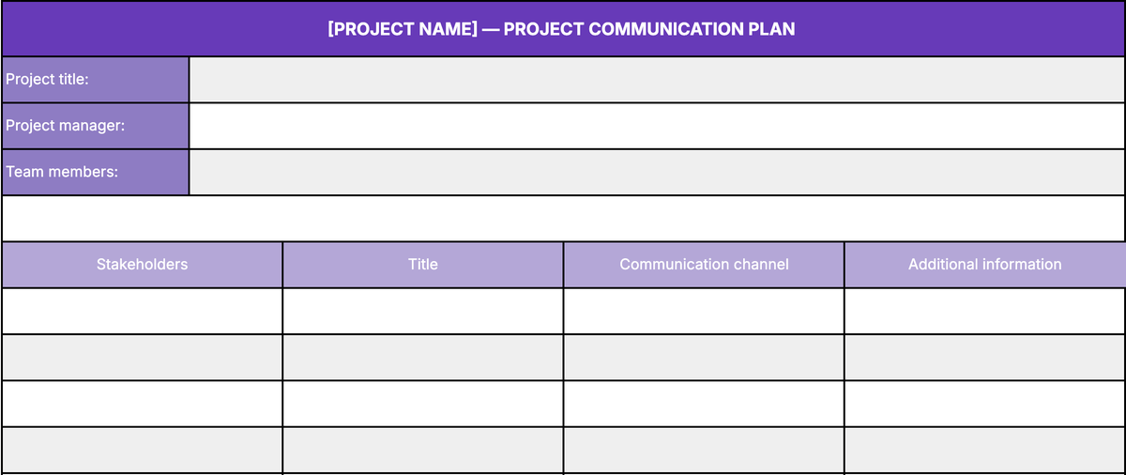Screen dimensions: 1126x475
Task: Click first empty cell under Communication channel
Action: coord(704,311)
